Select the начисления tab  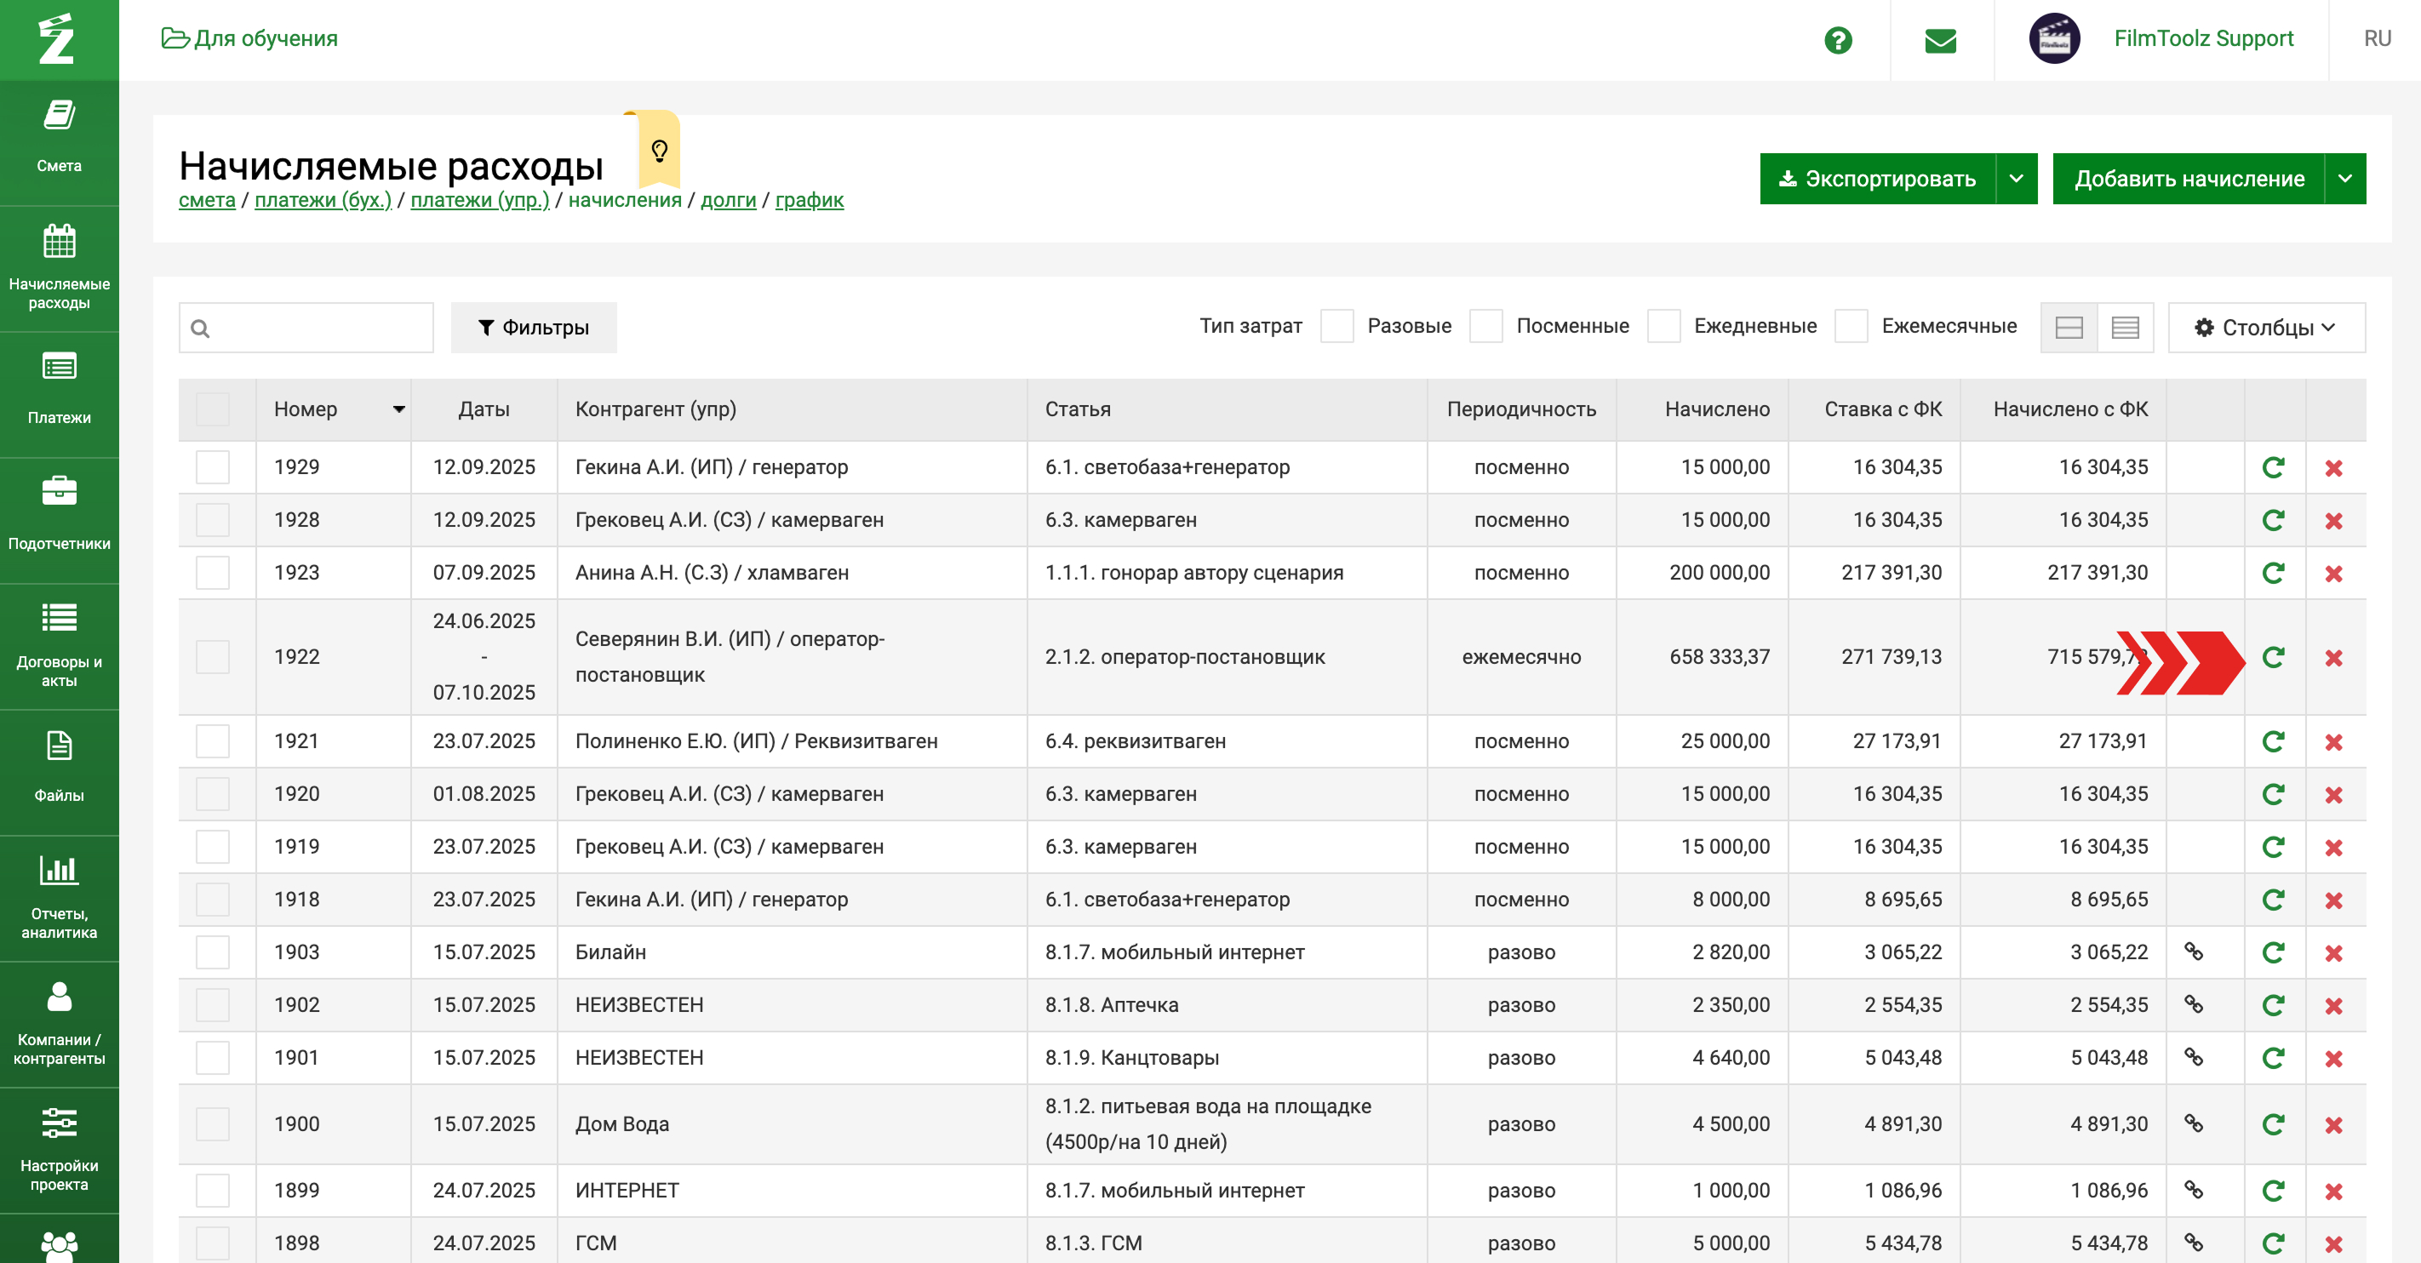(x=625, y=200)
